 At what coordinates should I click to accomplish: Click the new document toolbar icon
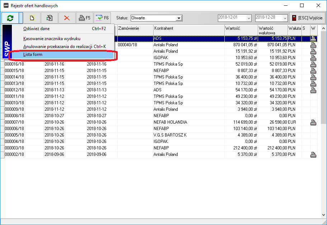click(x=32, y=18)
